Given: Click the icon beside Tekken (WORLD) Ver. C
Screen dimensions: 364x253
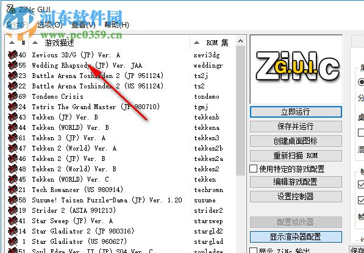Looking at the screenshot, I should 13,179.
